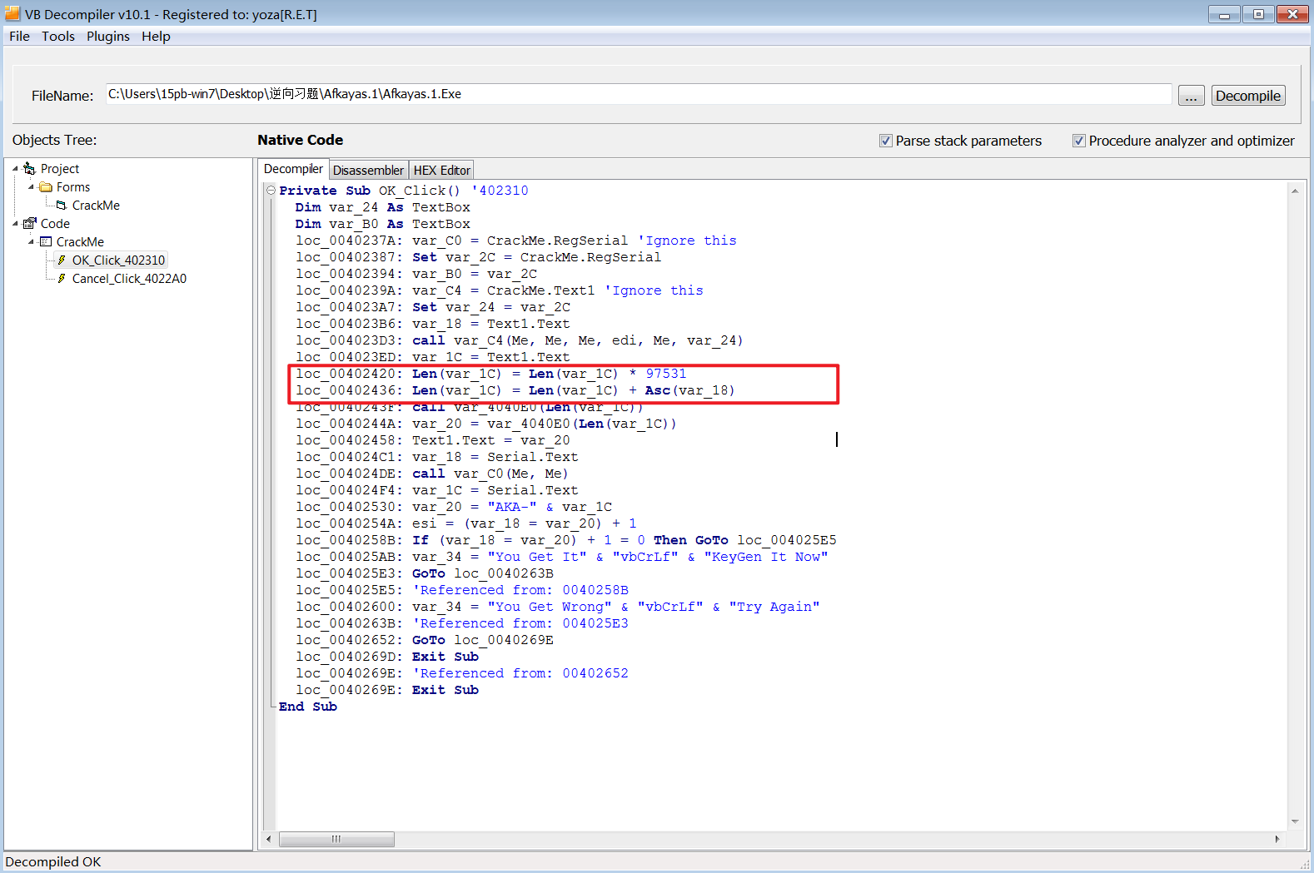Click the End Sub line
Viewport: 1314px width, 873px height.
point(308,707)
